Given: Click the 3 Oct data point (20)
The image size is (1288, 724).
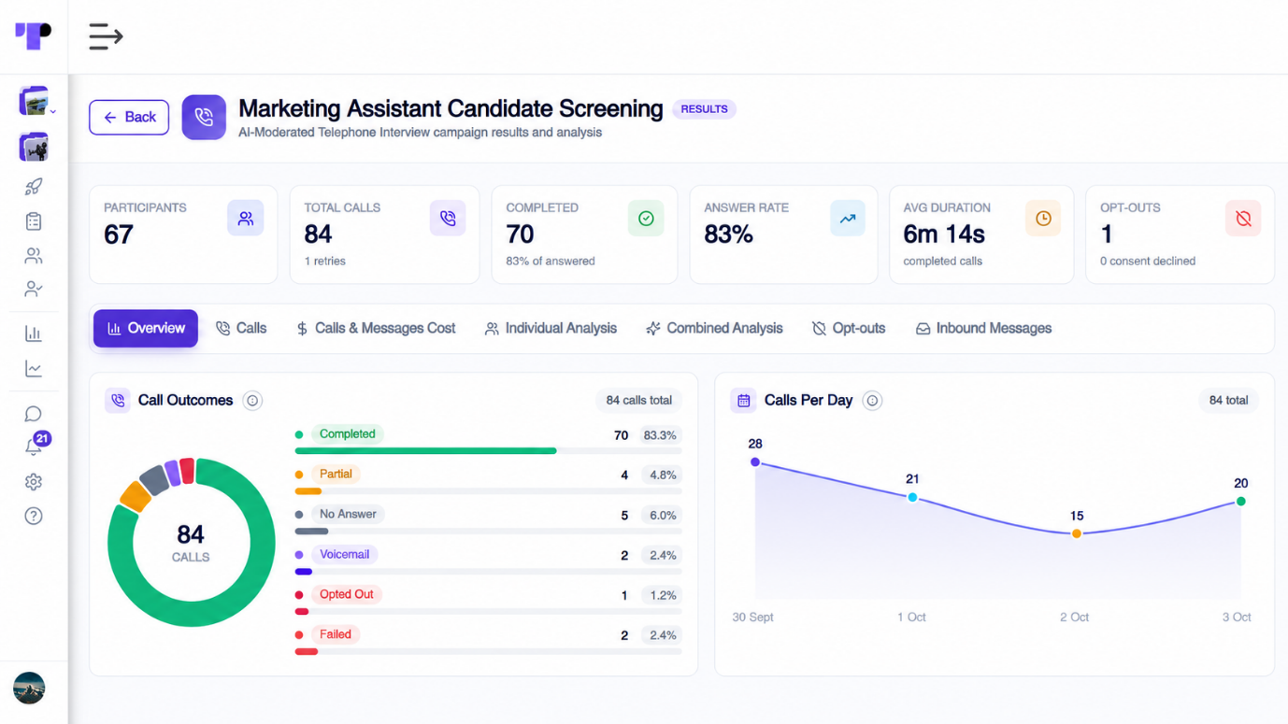Looking at the screenshot, I should [1241, 502].
